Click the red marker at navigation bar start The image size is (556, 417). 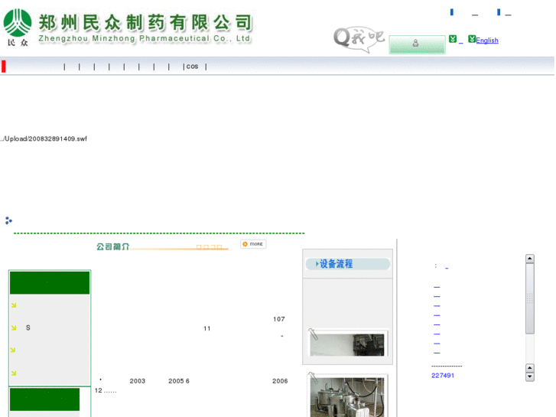pyautogui.click(x=4, y=67)
